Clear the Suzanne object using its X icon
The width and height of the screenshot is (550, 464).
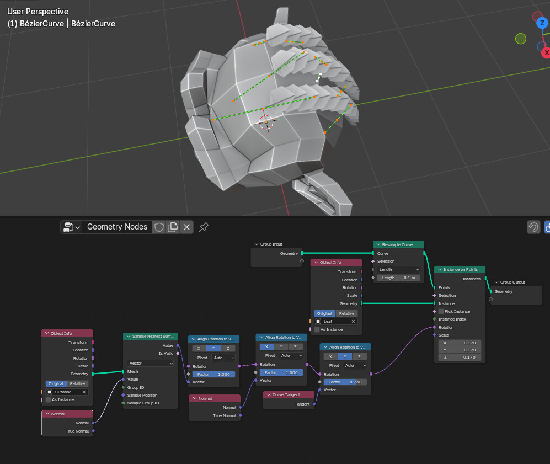[84, 392]
